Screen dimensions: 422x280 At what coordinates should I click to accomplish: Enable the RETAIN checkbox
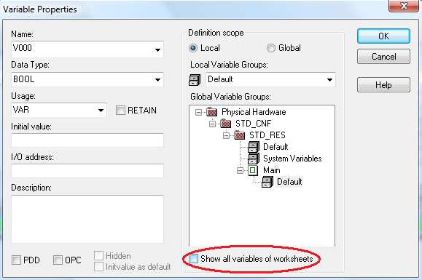pos(120,110)
